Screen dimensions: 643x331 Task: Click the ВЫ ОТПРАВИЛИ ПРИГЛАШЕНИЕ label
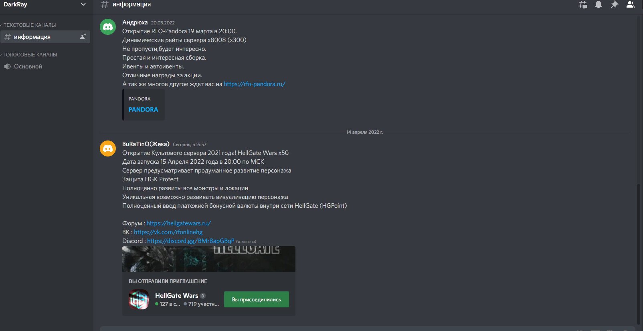pyautogui.click(x=168, y=281)
